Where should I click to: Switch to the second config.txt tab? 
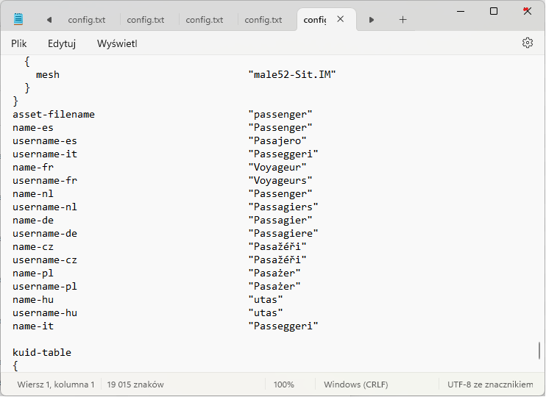(145, 20)
